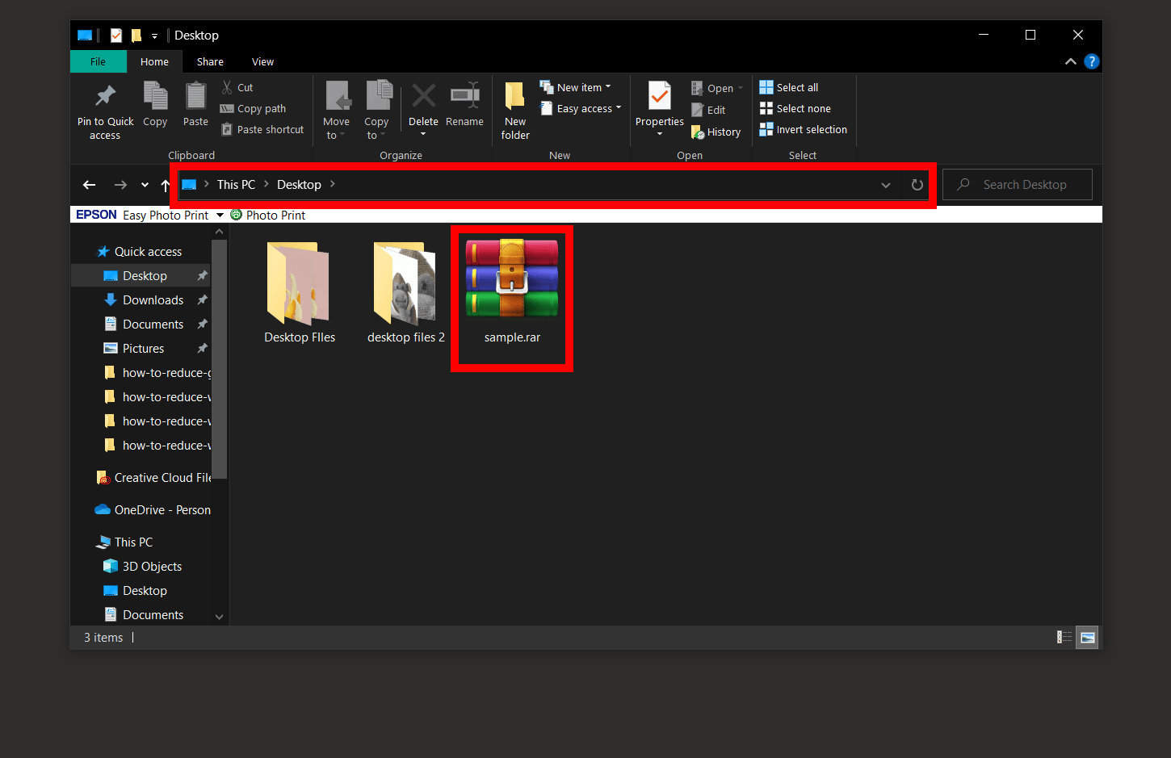Switch to the View ribbon tab
The image size is (1171, 758).
tap(262, 61)
